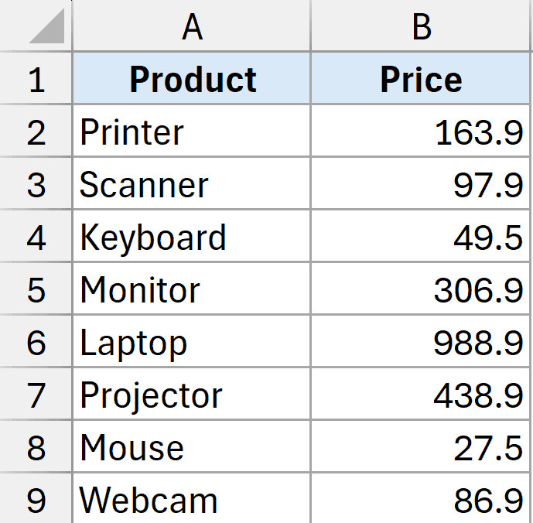Select the 988.9 price cell
The width and height of the screenshot is (533, 523).
(421, 343)
